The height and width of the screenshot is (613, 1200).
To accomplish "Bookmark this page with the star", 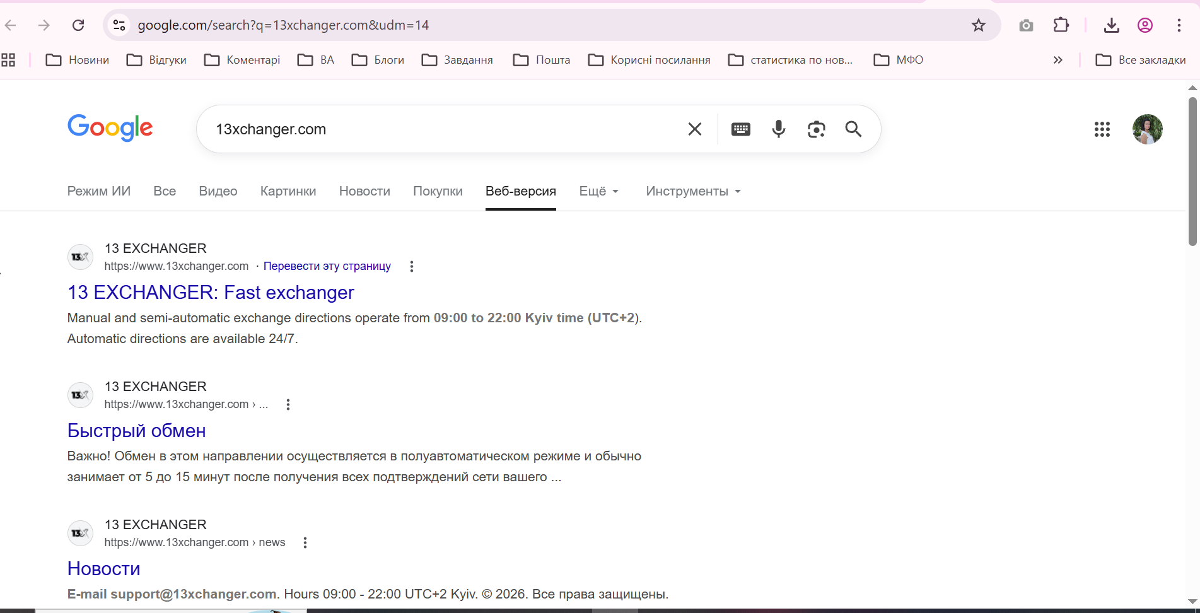I will click(x=979, y=25).
